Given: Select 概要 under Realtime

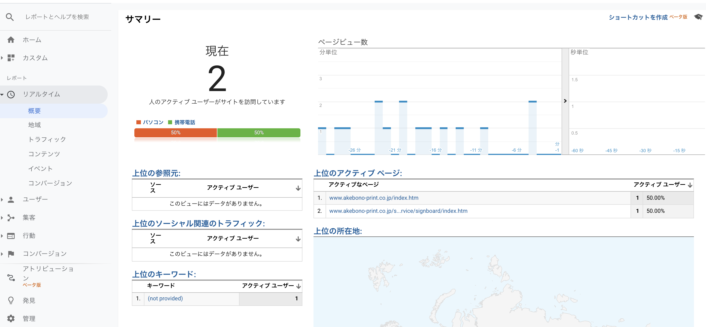Looking at the screenshot, I should pyautogui.click(x=34, y=111).
